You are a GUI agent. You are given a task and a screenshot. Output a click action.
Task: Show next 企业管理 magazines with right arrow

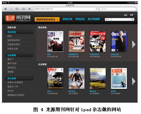pos(134,81)
